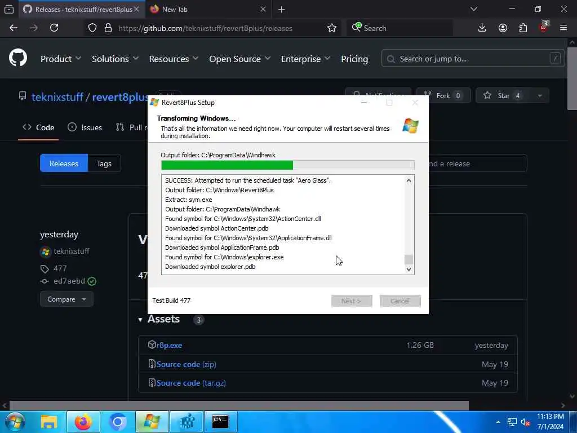The width and height of the screenshot is (577, 433).
Task: Download r8p.exe asset link
Action: tap(169, 345)
